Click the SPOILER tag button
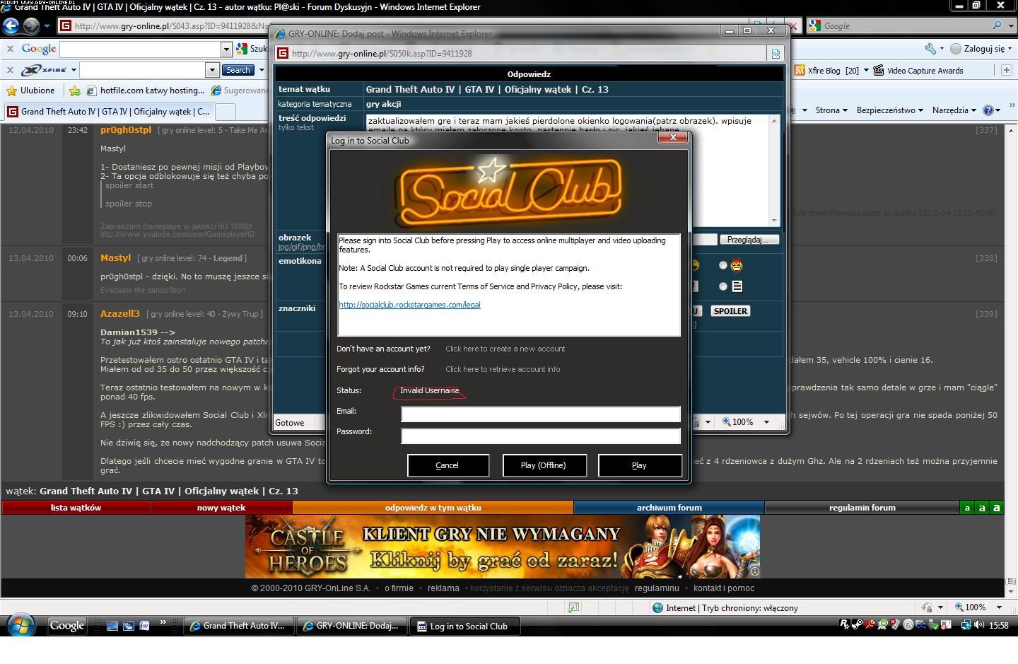1018x664 pixels. click(730, 311)
